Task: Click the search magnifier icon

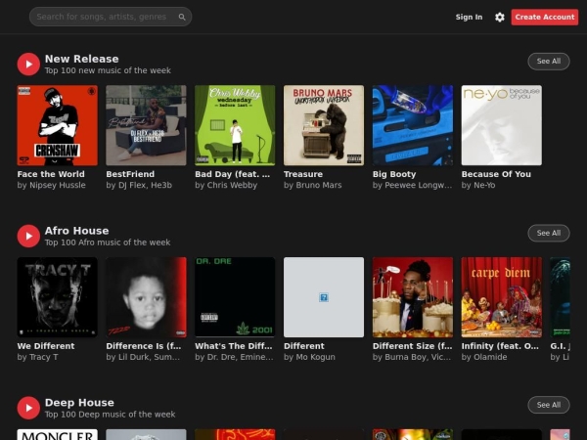Action: click(182, 17)
